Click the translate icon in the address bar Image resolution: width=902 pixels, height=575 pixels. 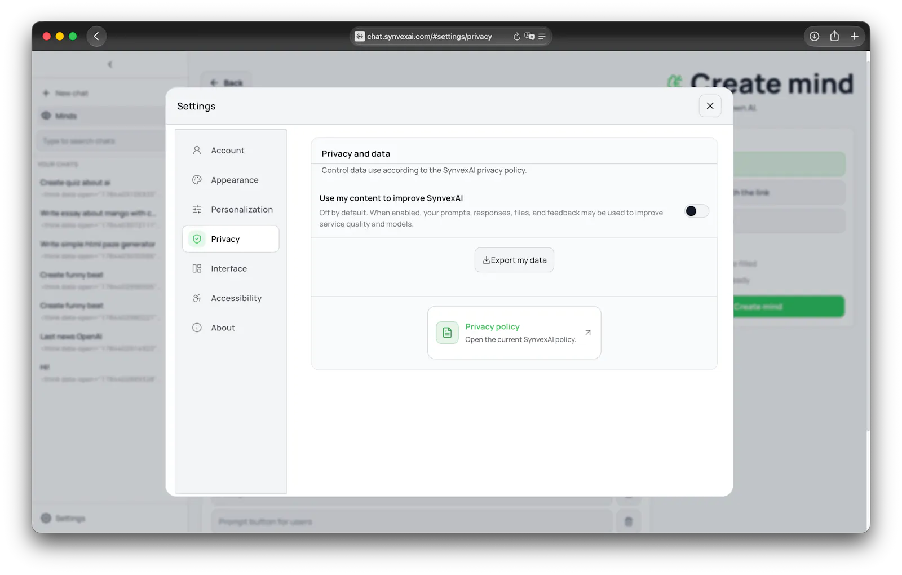529,37
